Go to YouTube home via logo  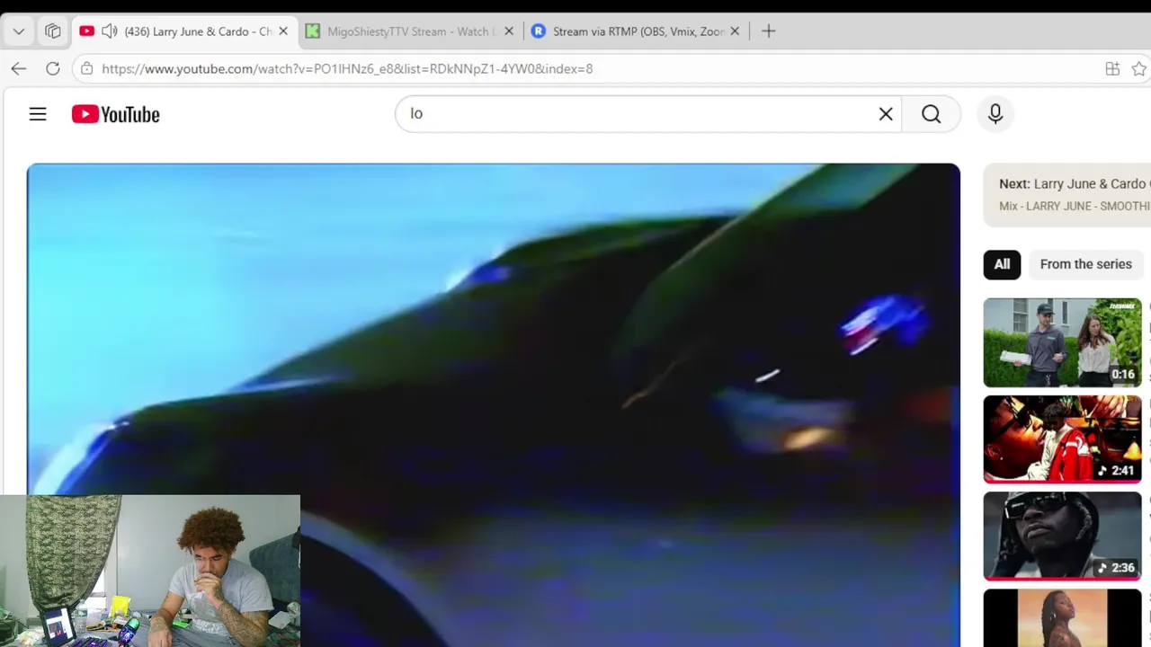click(x=116, y=114)
